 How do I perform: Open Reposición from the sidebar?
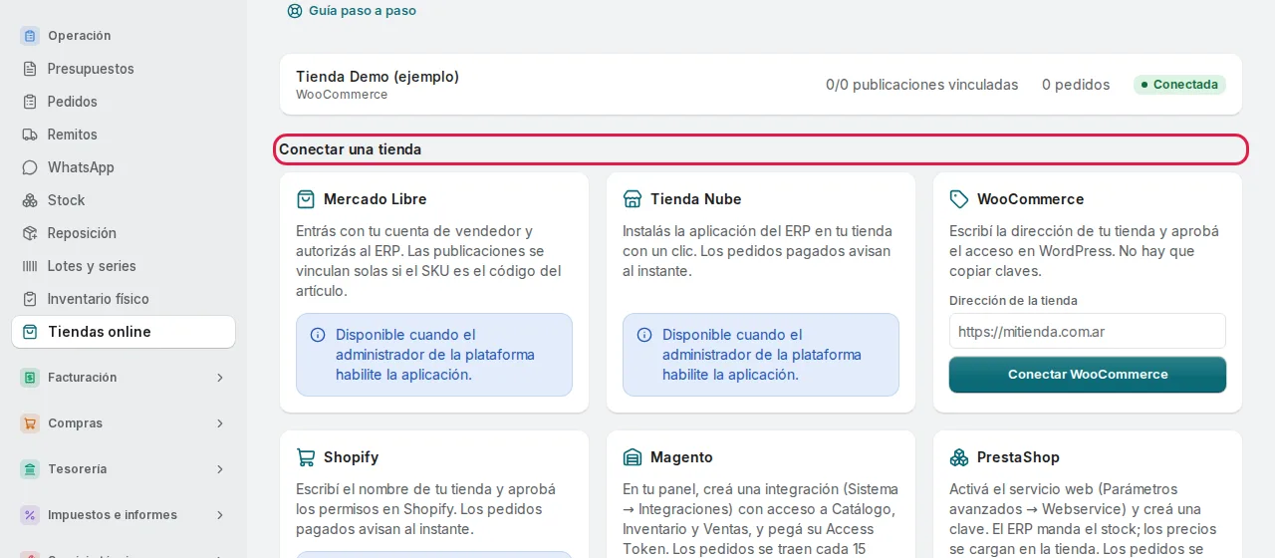124,233
